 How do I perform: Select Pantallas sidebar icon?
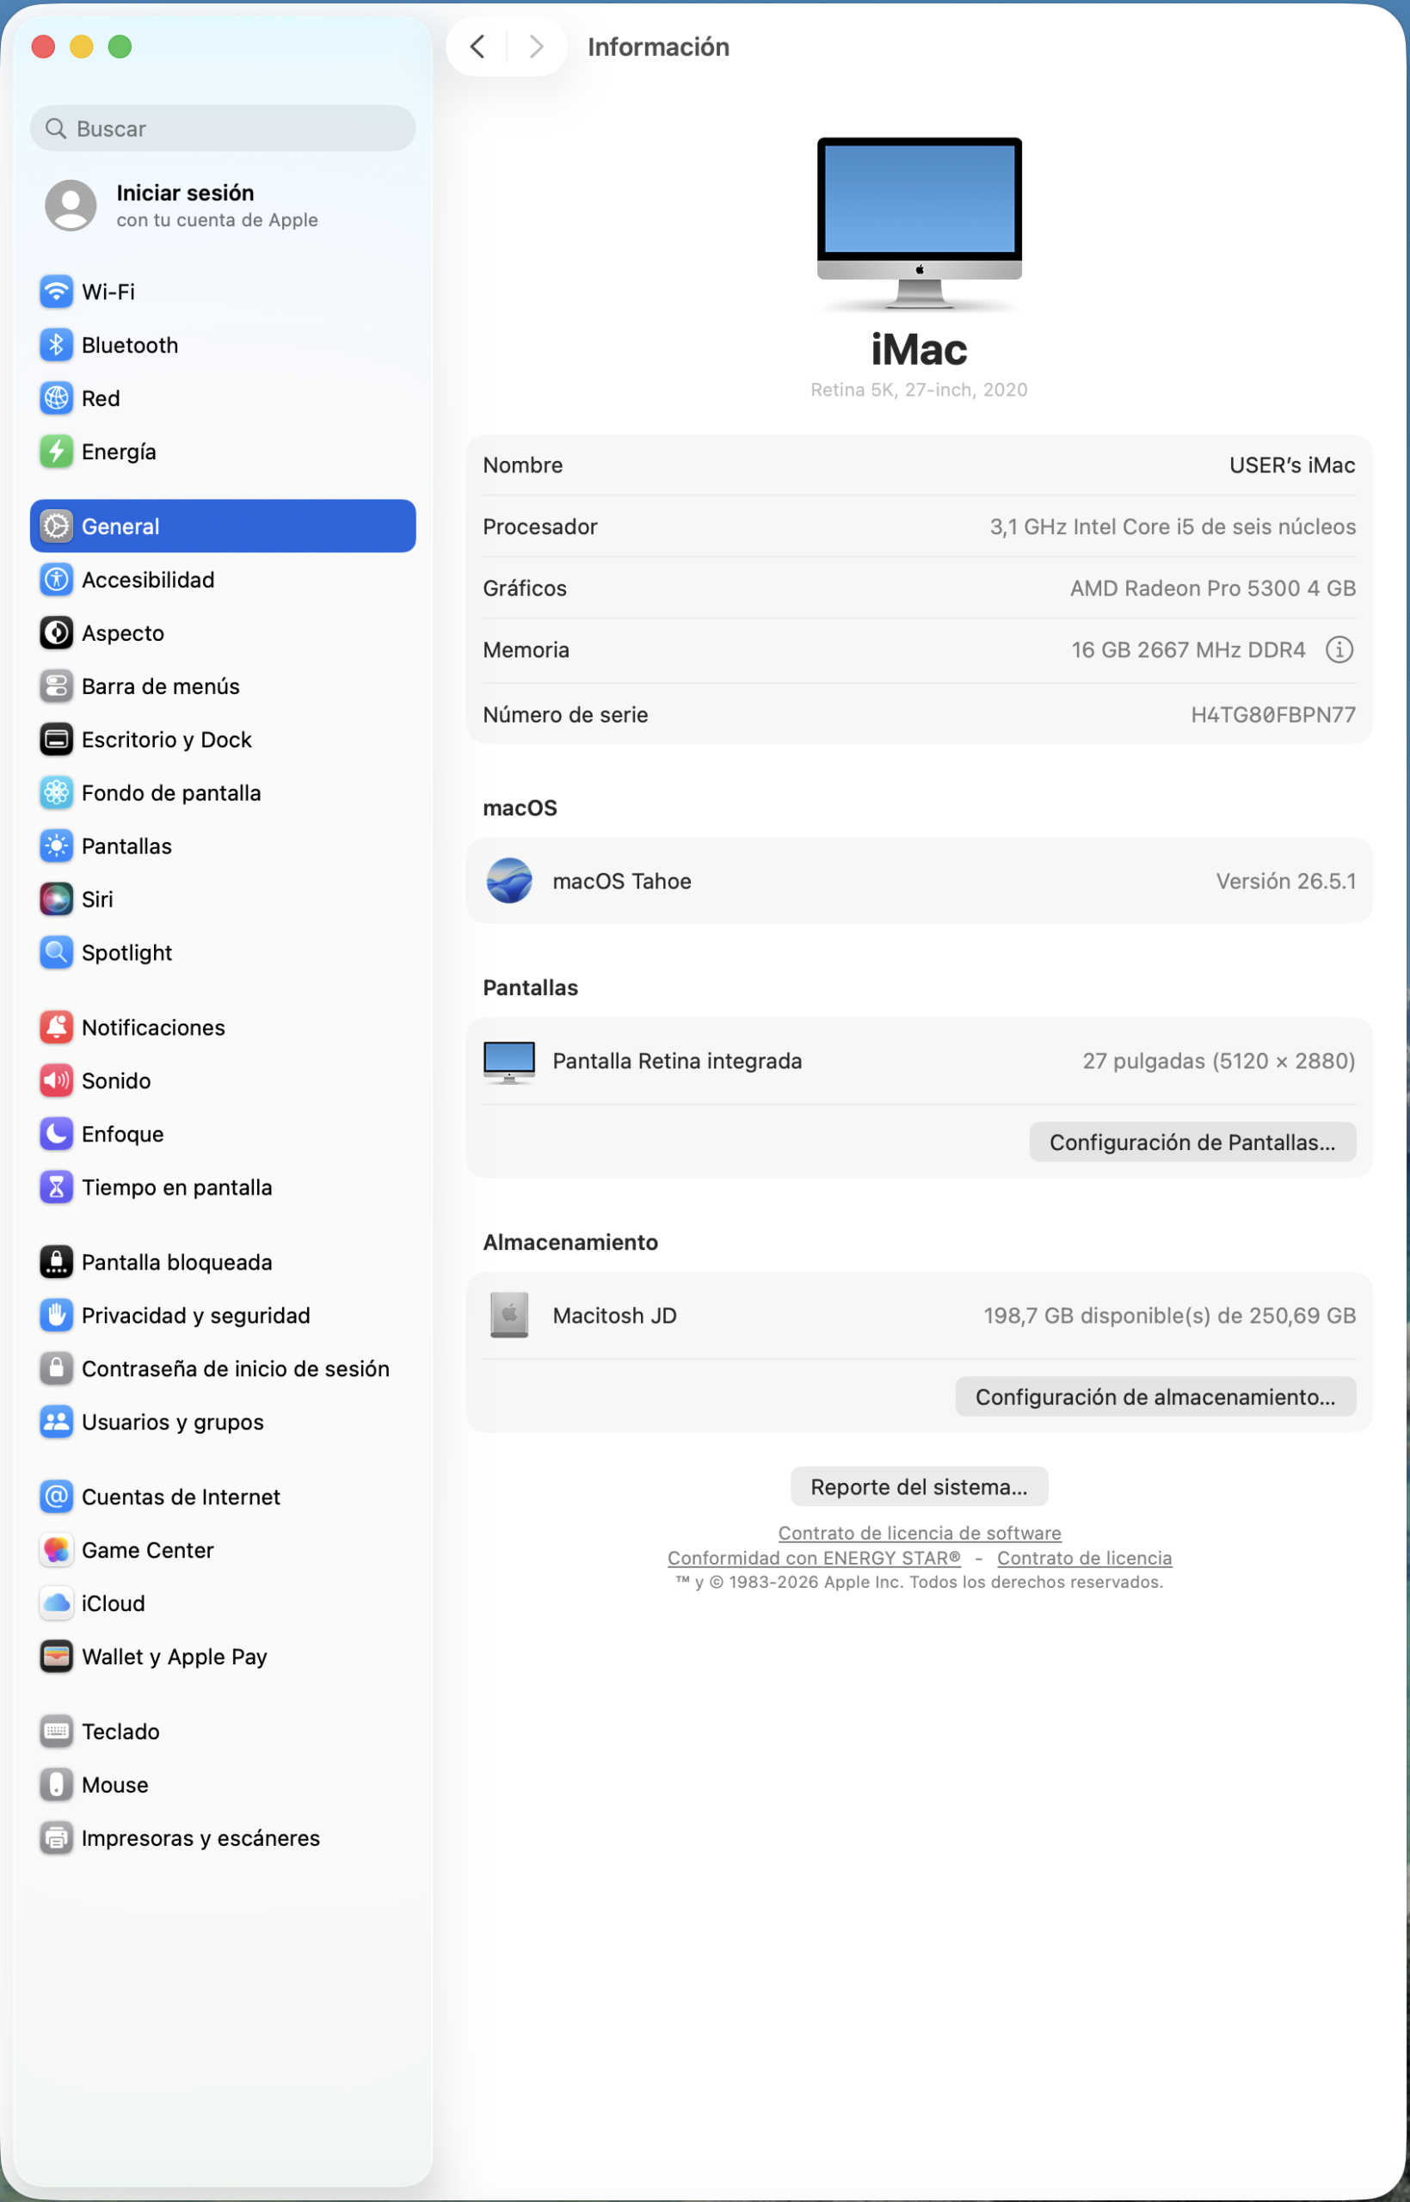pos(56,846)
